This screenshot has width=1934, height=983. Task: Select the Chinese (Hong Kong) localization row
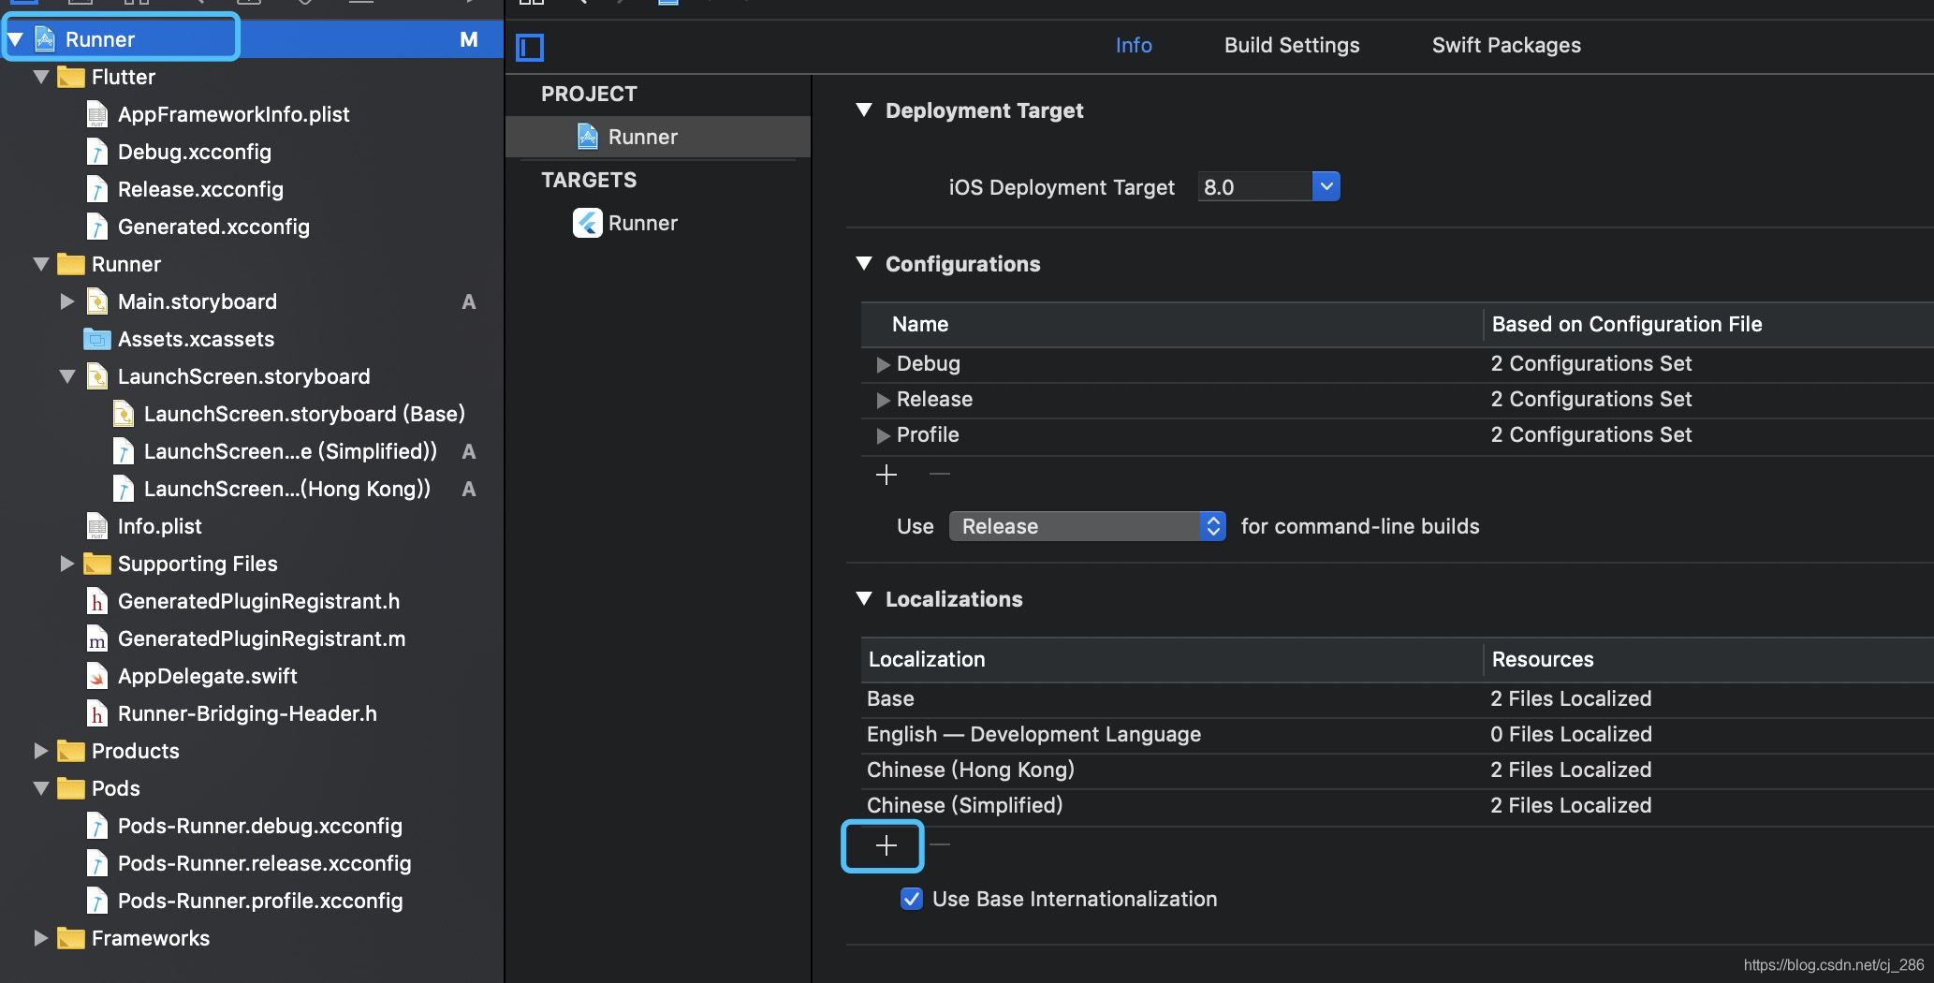click(x=1397, y=770)
